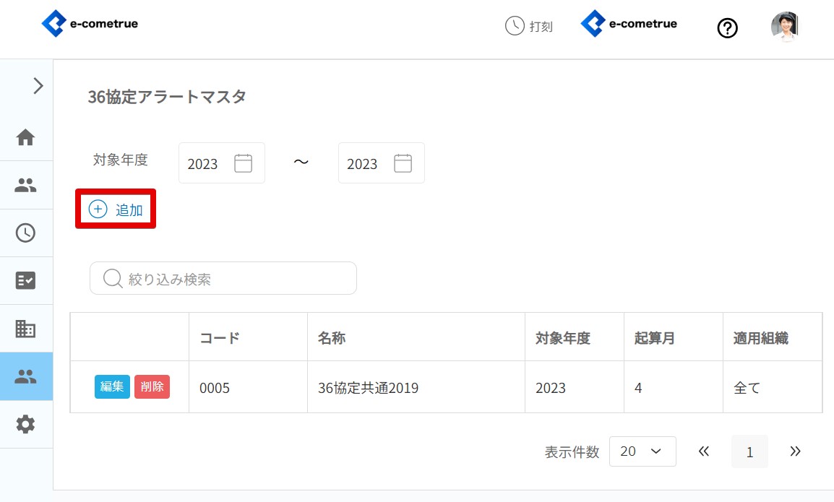
Task: Open the checklist icon in sidebar
Action: pos(26,280)
